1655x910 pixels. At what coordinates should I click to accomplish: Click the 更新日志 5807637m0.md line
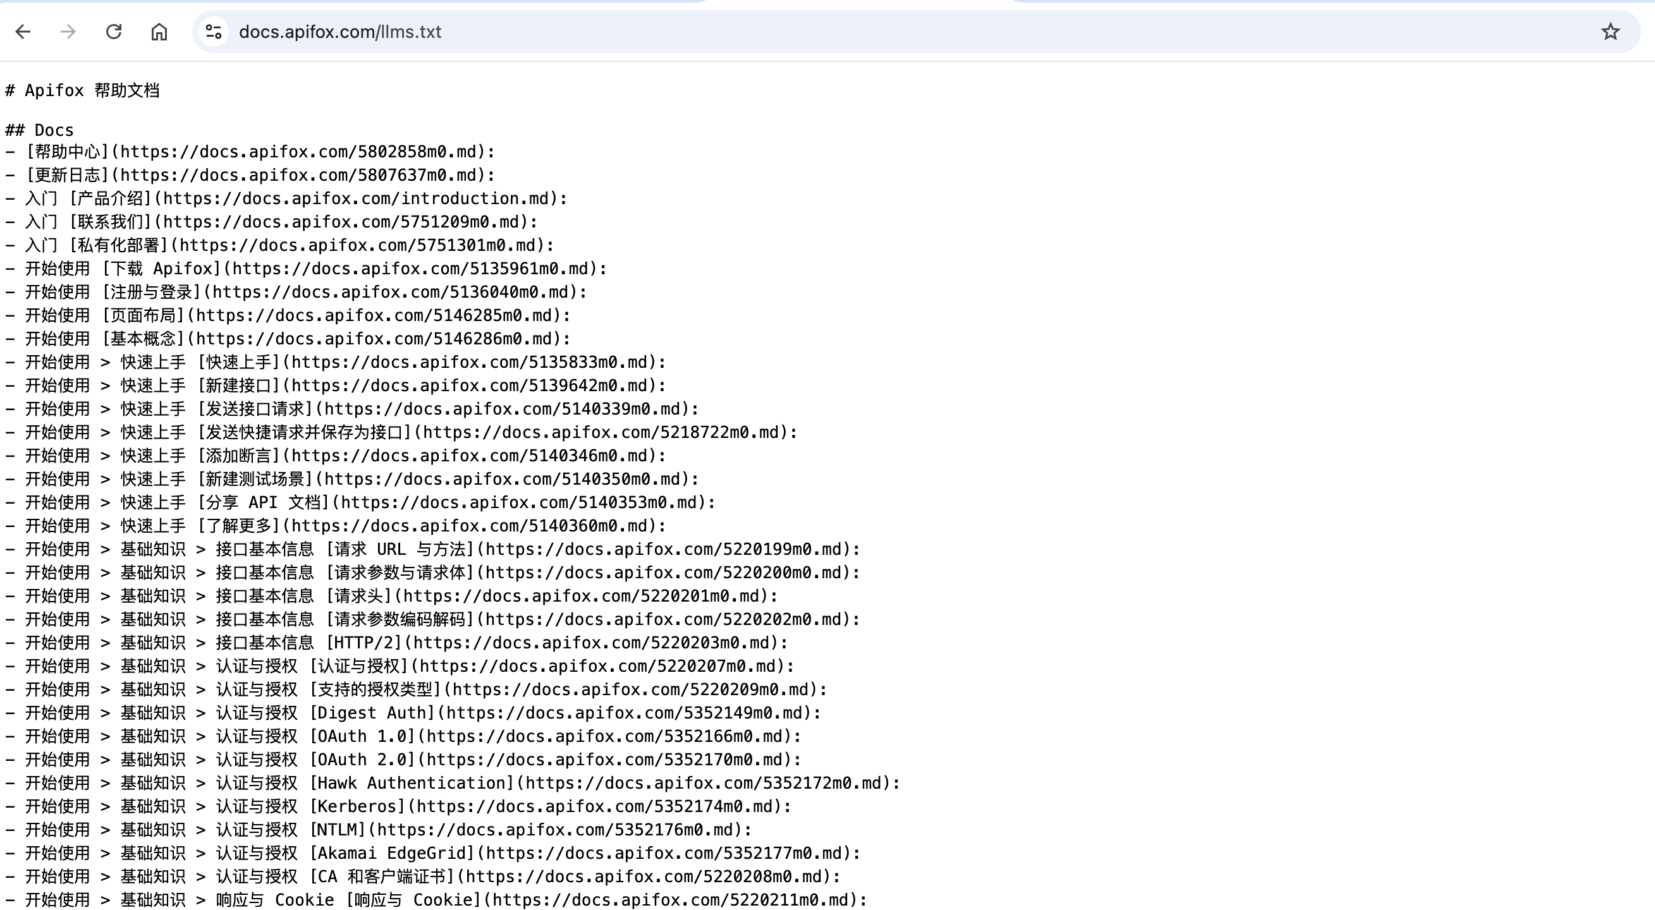tap(250, 175)
